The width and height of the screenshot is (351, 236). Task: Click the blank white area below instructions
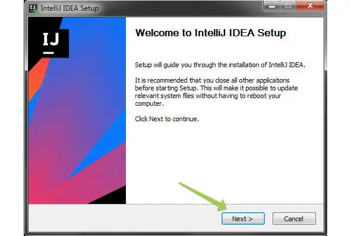(224, 157)
